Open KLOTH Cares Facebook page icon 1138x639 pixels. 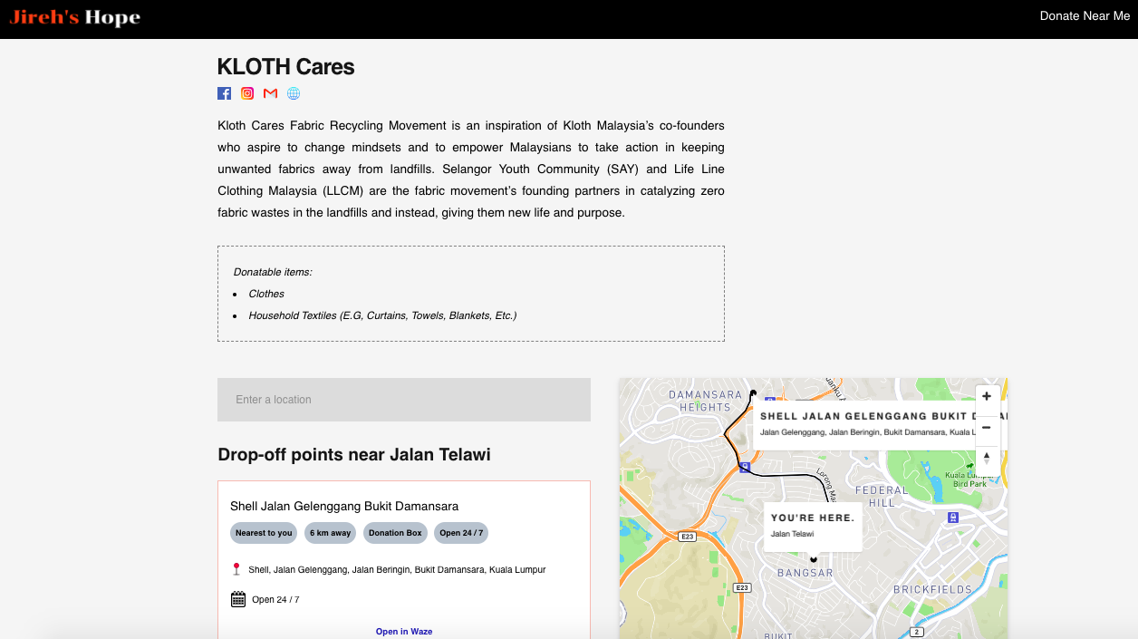tap(224, 93)
